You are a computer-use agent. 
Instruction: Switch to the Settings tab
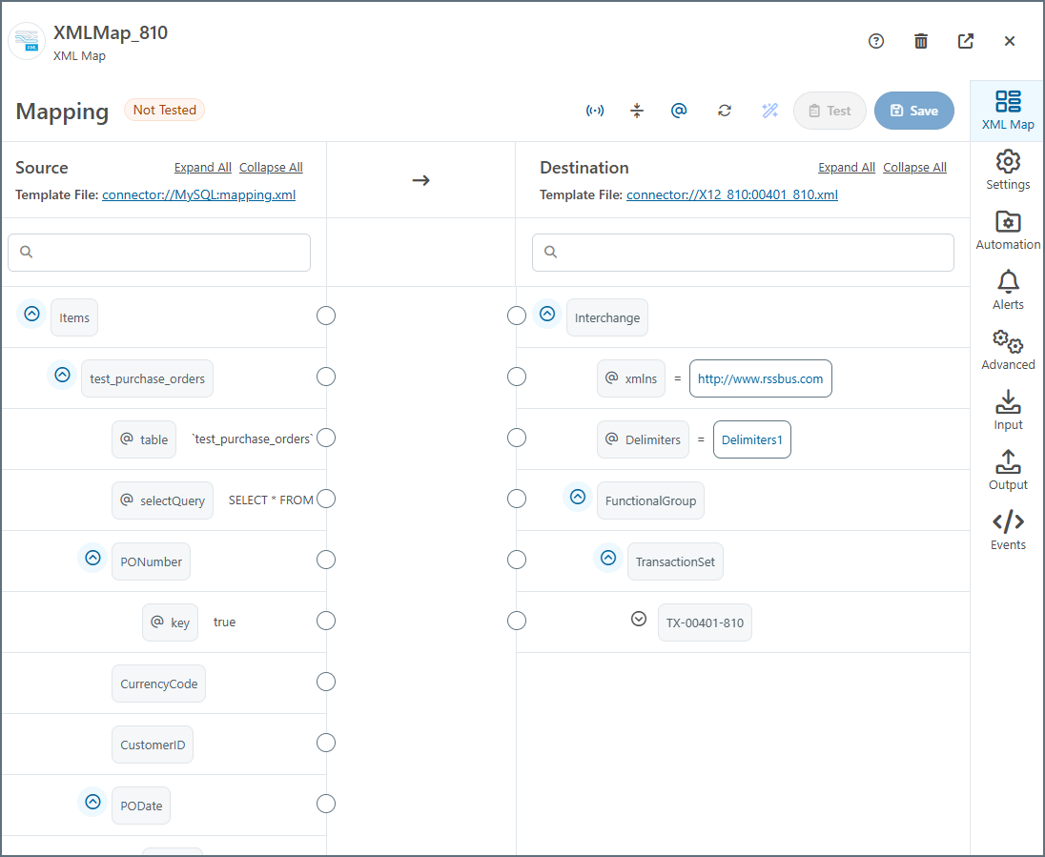1008,171
